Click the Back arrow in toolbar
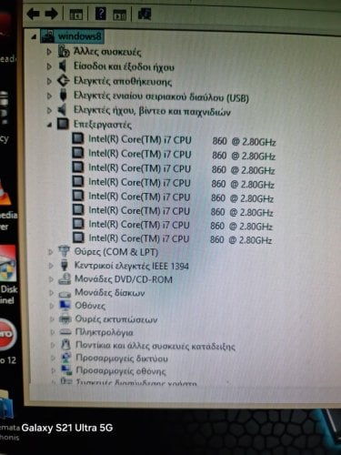Viewport: 341px width, 455px height. (x=33, y=14)
